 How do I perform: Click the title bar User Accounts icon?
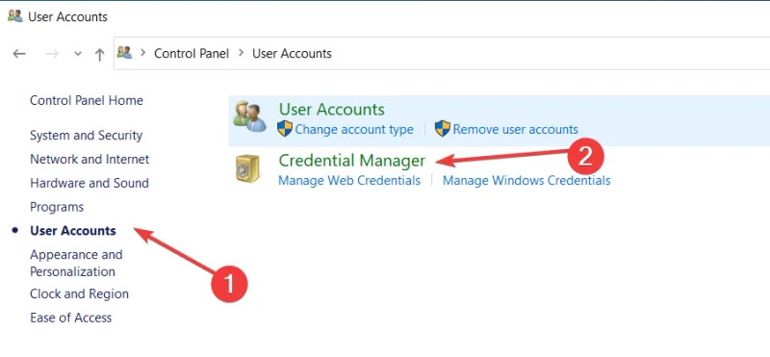tap(15, 16)
